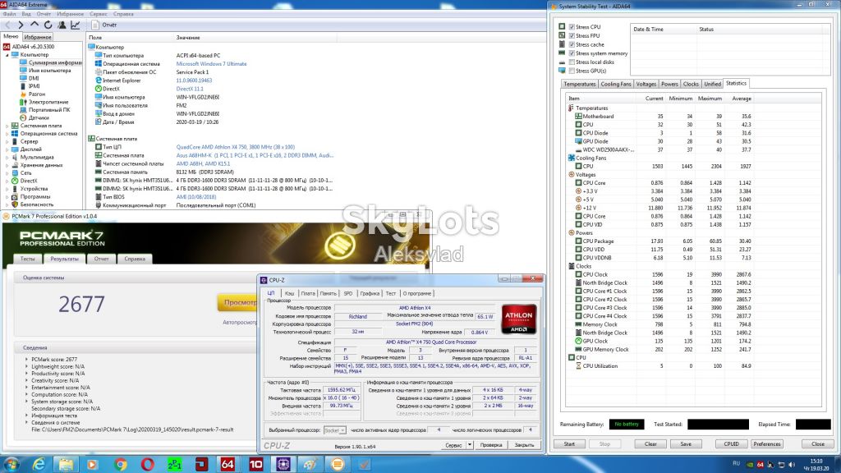Refresh the AIDA64 page
This screenshot has height=473, width=841.
pos(48,25)
